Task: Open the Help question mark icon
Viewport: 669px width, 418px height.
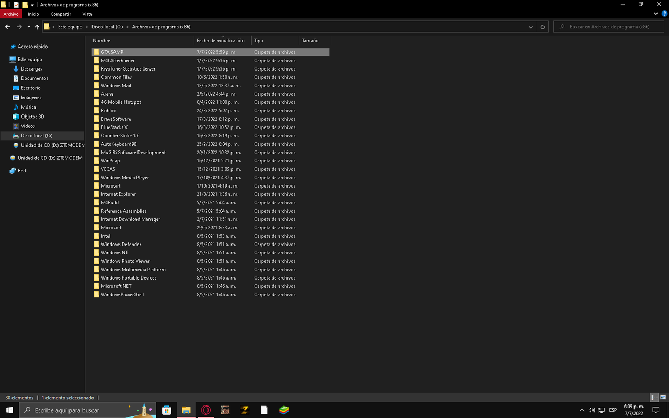Action: pyautogui.click(x=664, y=14)
